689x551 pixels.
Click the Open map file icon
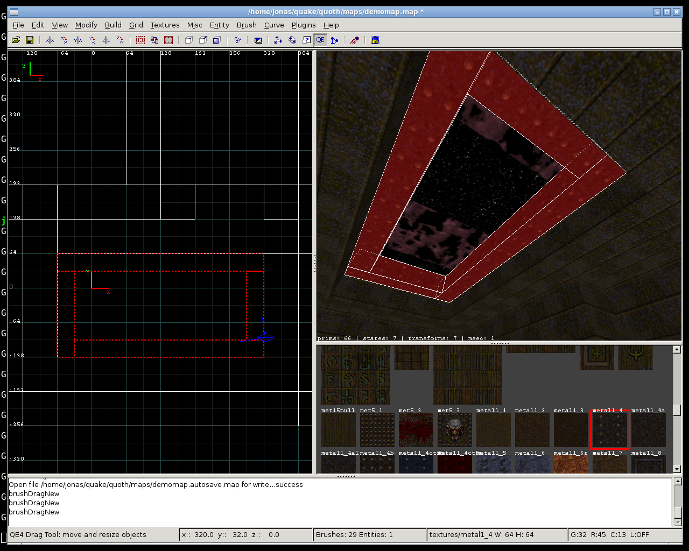tap(16, 40)
